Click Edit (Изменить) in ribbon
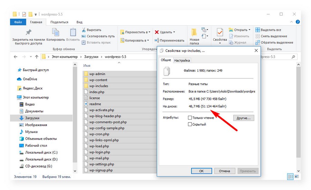The width and height of the screenshot is (311, 190). [x=239, y=36]
